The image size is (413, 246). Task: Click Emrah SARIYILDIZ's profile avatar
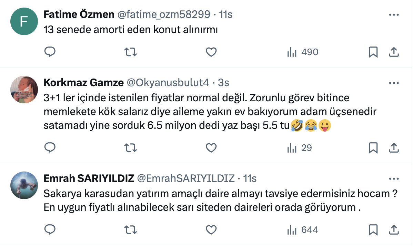(24, 185)
